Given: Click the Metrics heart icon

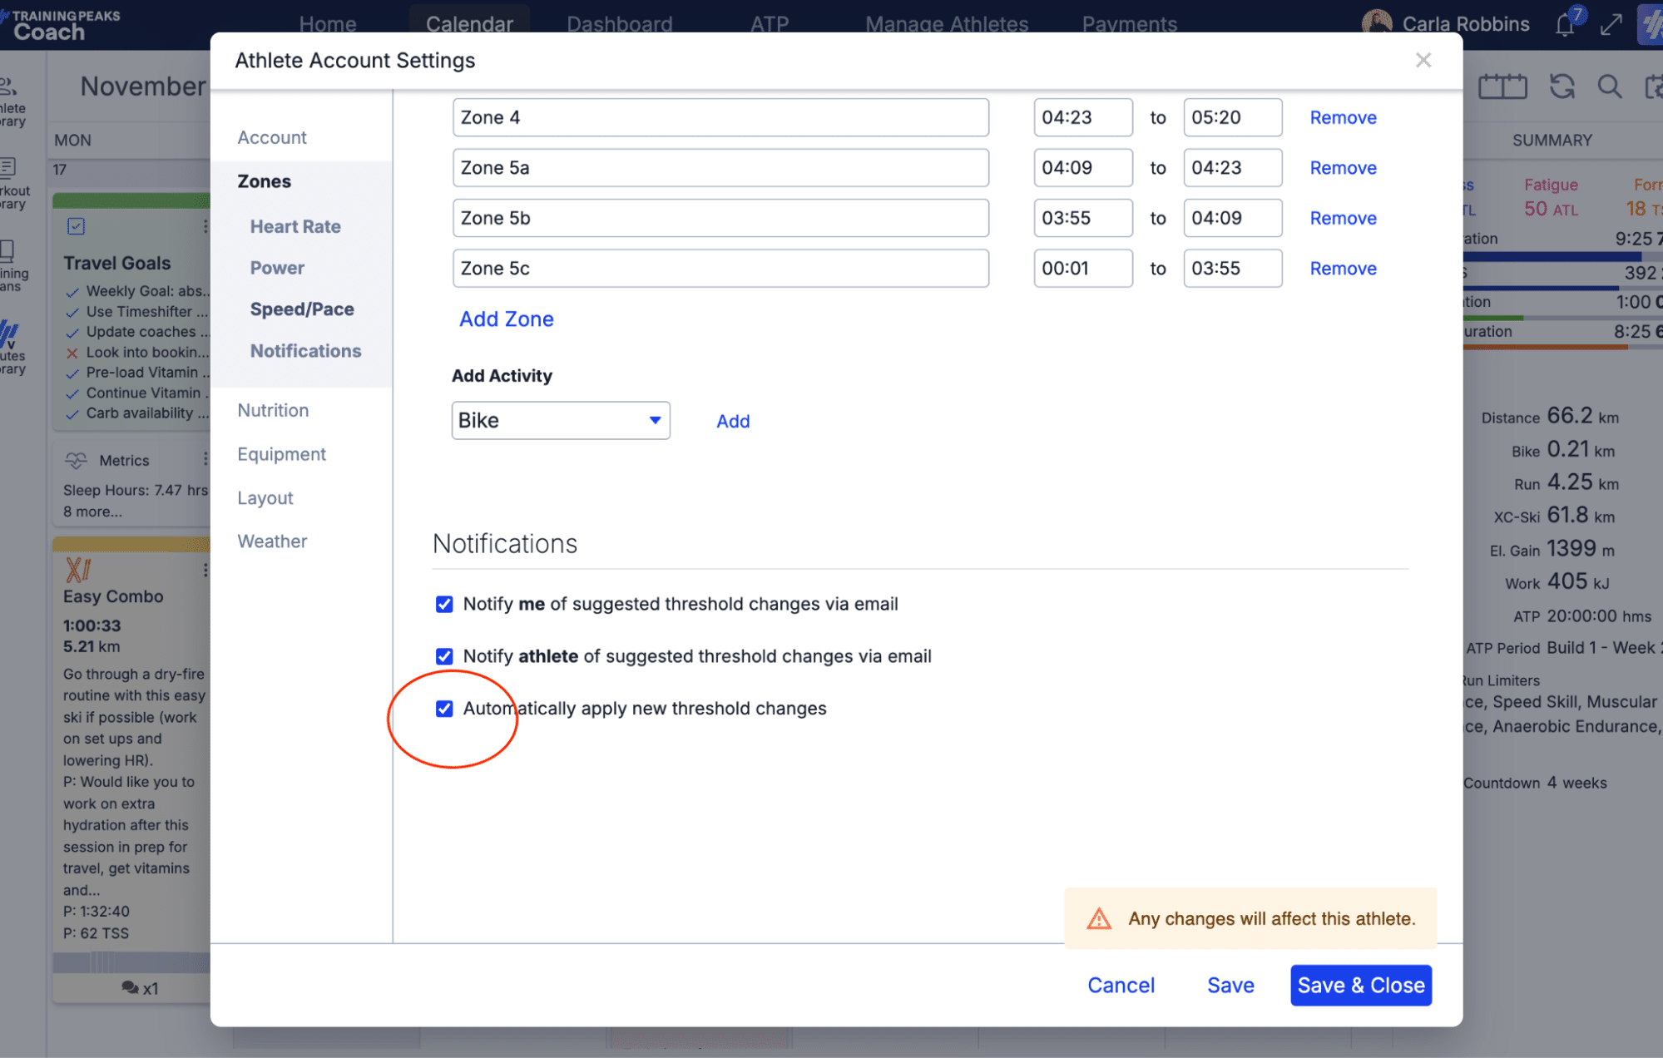Looking at the screenshot, I should [76, 460].
